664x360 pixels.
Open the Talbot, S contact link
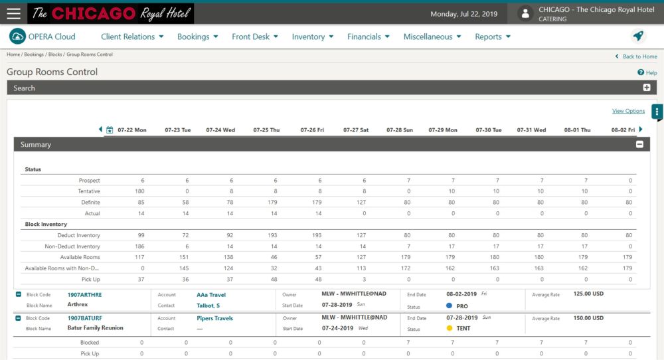pyautogui.click(x=208, y=306)
